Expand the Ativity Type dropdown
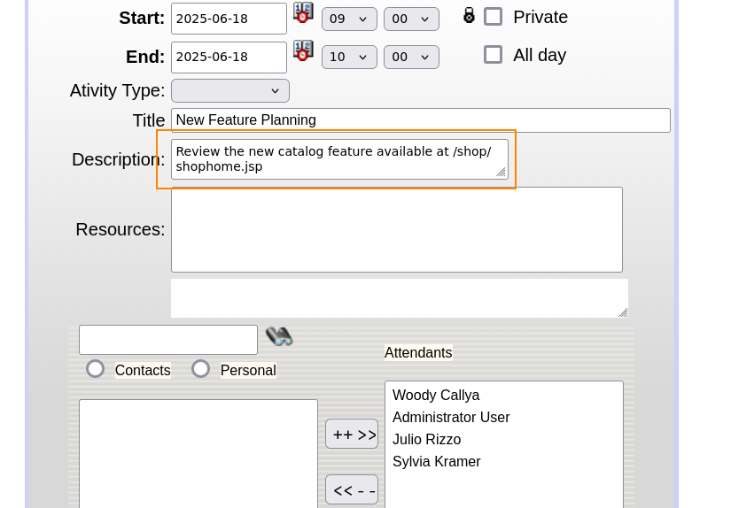Viewport: 731px width, 508px height. click(x=230, y=90)
